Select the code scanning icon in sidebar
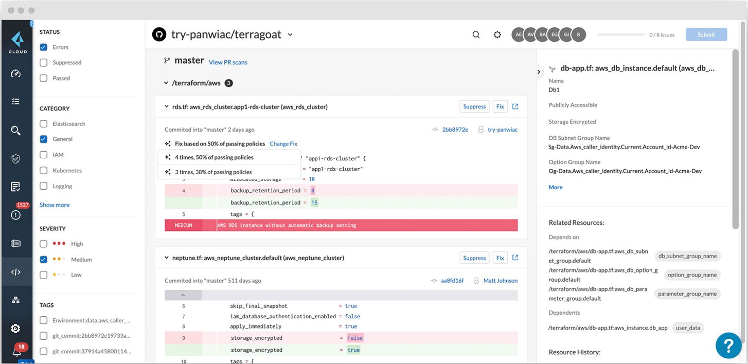 tap(16, 272)
